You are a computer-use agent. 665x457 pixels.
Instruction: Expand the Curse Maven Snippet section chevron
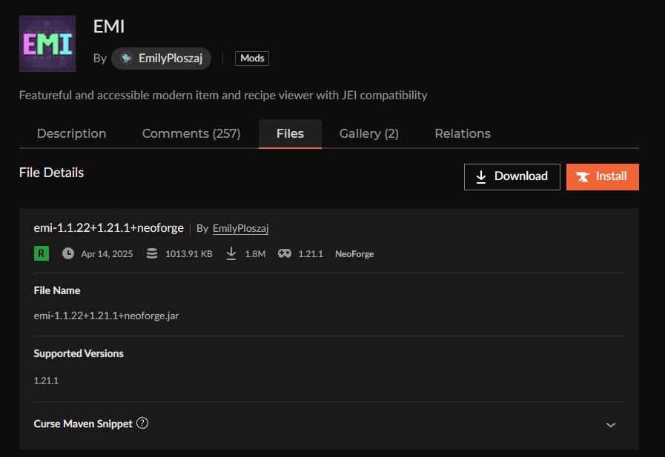(610, 424)
